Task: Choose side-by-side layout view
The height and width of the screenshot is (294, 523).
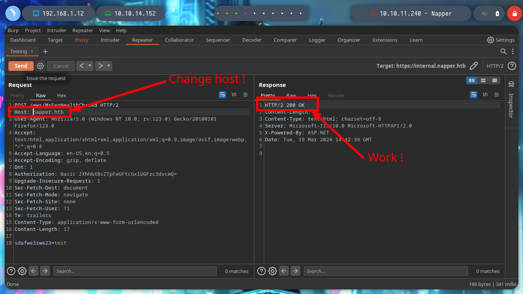Action: click(472, 80)
